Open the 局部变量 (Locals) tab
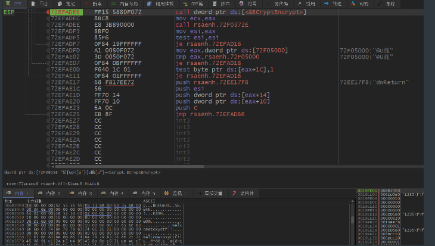Image resolution: width=435 pixels, height=246 pixels. [213, 194]
